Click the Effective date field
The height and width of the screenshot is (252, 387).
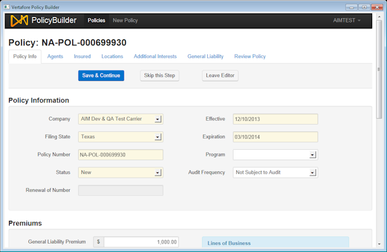pyautogui.click(x=275, y=119)
